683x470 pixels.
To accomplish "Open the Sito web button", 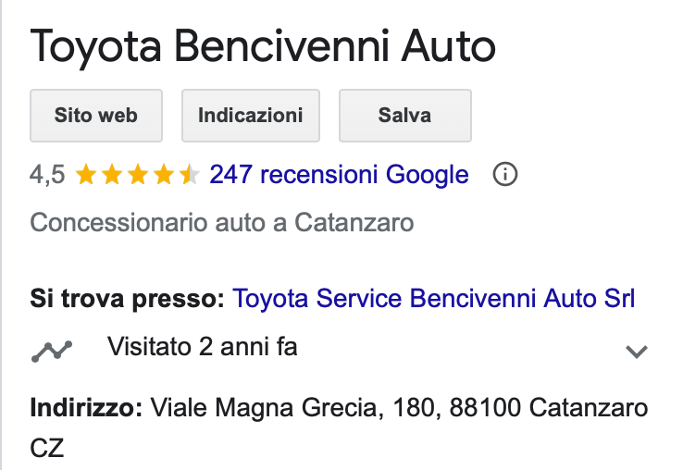I will pyautogui.click(x=96, y=116).
